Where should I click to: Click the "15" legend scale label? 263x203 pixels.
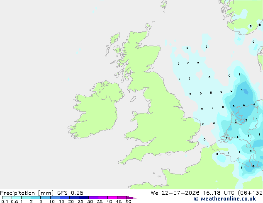click(61, 201)
